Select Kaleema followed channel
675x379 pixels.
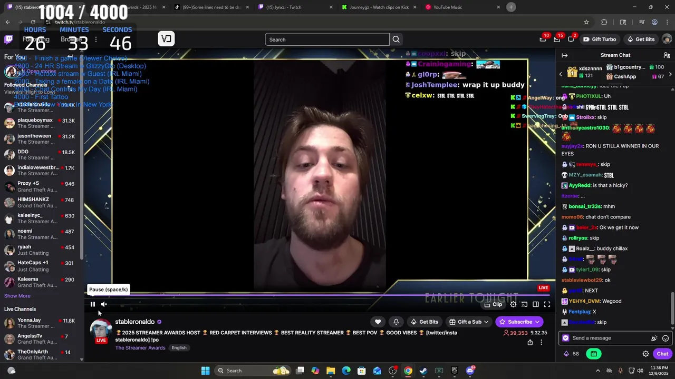click(x=40, y=282)
